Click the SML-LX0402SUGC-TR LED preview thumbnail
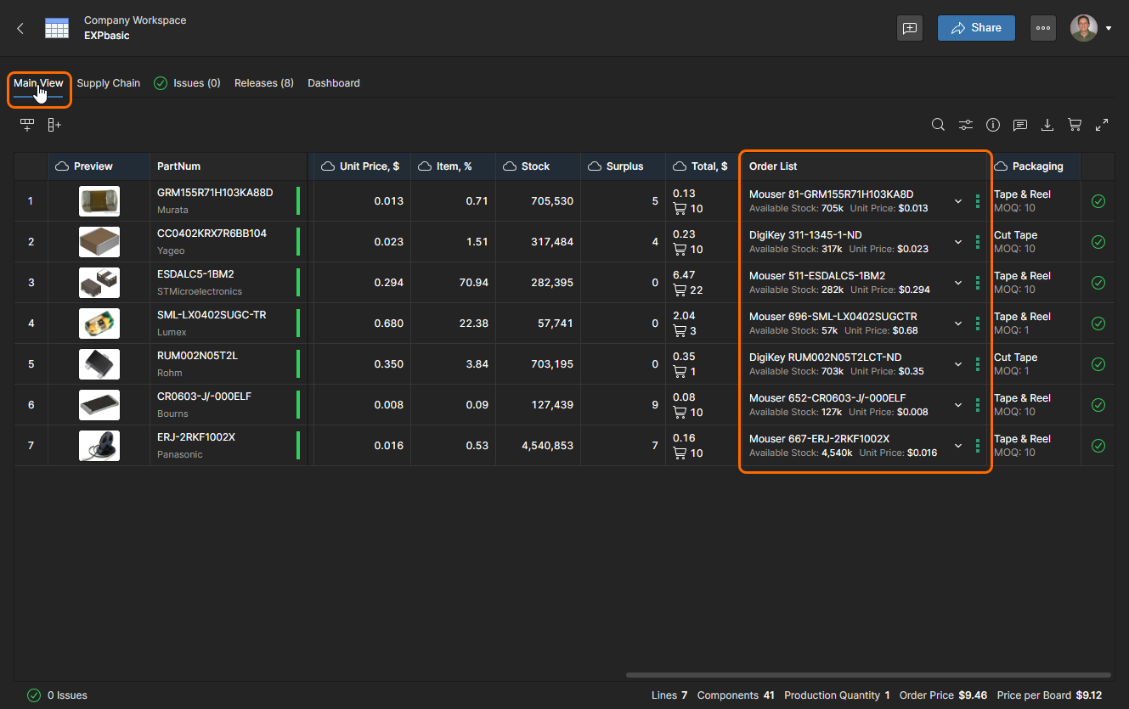Screen dimensions: 1129x709 [x=99, y=324]
